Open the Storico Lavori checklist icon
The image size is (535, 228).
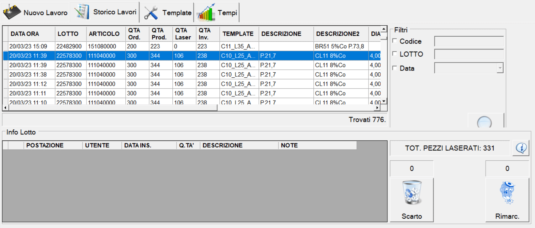click(82, 12)
